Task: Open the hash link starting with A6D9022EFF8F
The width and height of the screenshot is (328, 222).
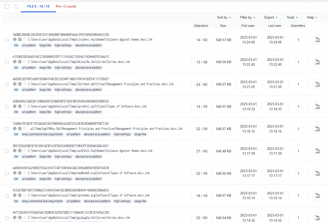Action: (61, 79)
